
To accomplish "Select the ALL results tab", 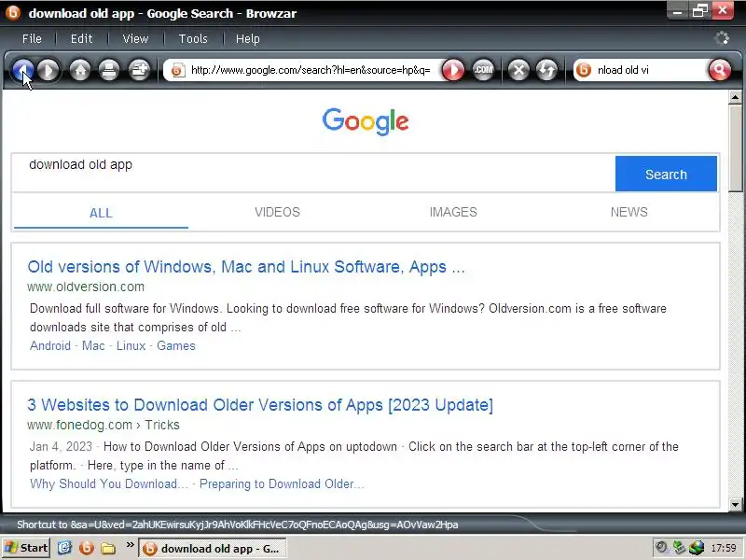I will 101,213.
